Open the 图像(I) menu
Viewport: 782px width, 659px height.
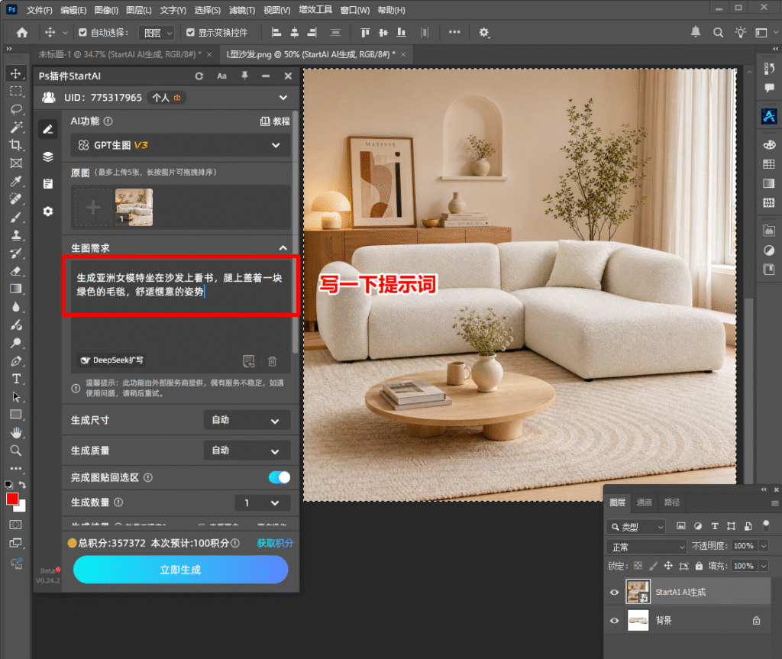point(106,10)
